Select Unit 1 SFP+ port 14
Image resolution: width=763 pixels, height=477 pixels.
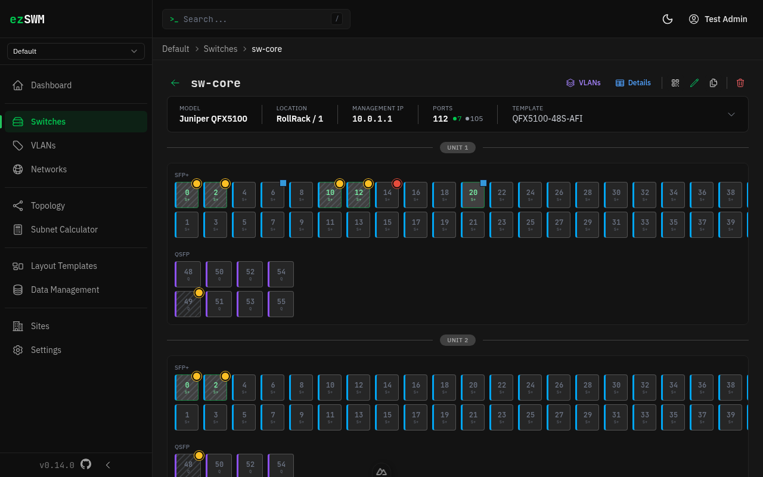(x=387, y=195)
